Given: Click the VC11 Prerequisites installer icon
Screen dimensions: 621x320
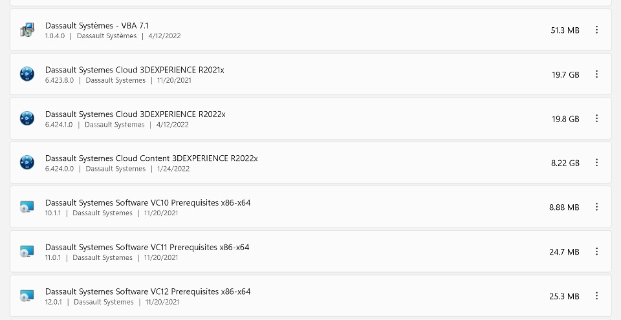Looking at the screenshot, I should [27, 251].
